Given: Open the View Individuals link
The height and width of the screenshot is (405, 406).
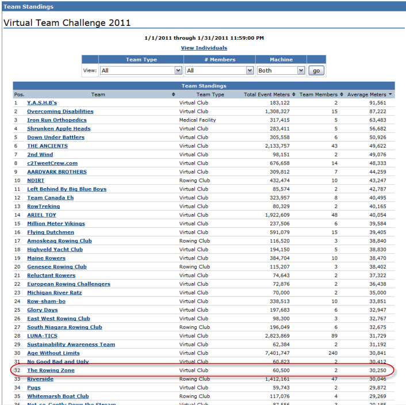Looking at the screenshot, I should click(204, 48).
